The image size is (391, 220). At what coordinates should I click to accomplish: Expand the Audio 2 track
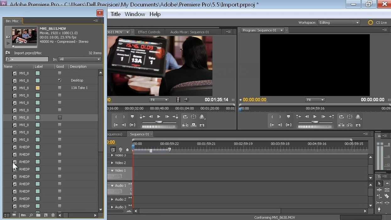coord(112,199)
